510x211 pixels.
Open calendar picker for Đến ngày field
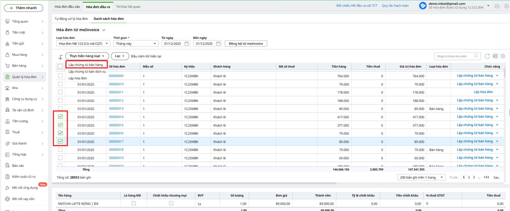(218, 44)
